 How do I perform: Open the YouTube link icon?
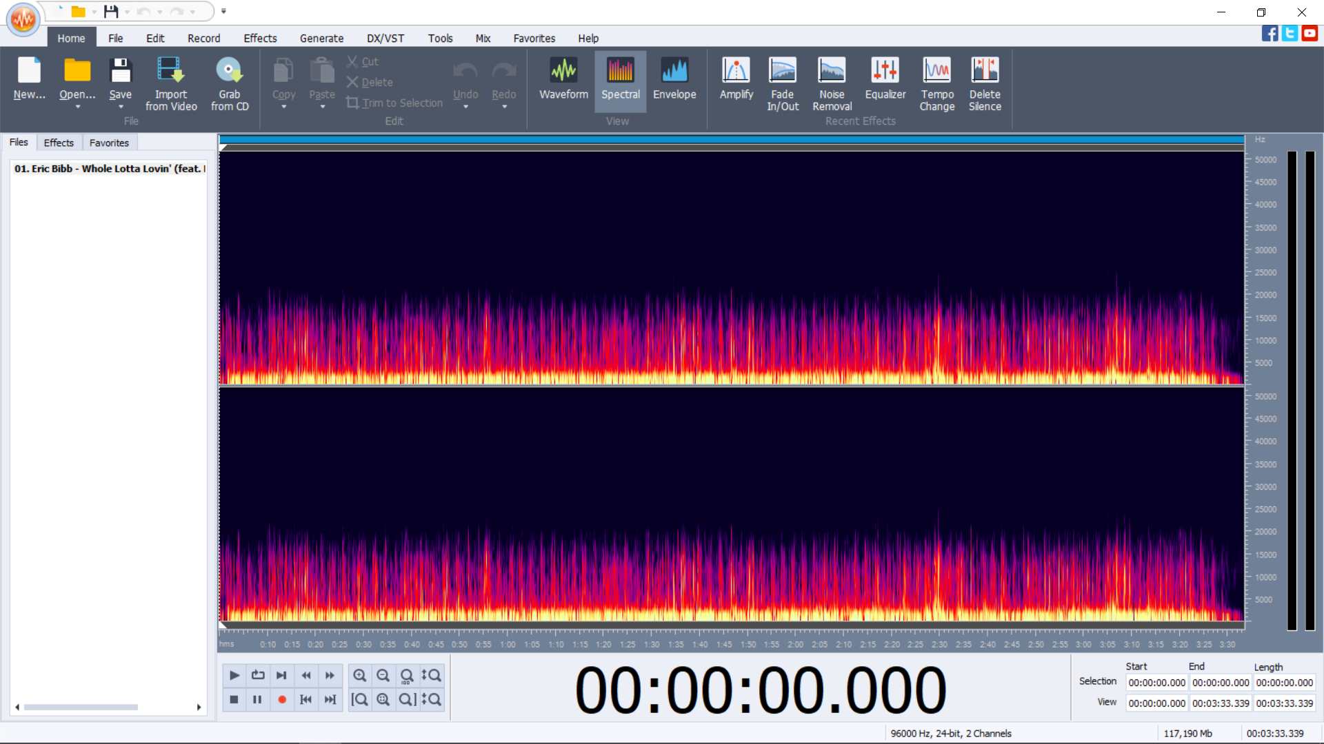[1310, 33]
